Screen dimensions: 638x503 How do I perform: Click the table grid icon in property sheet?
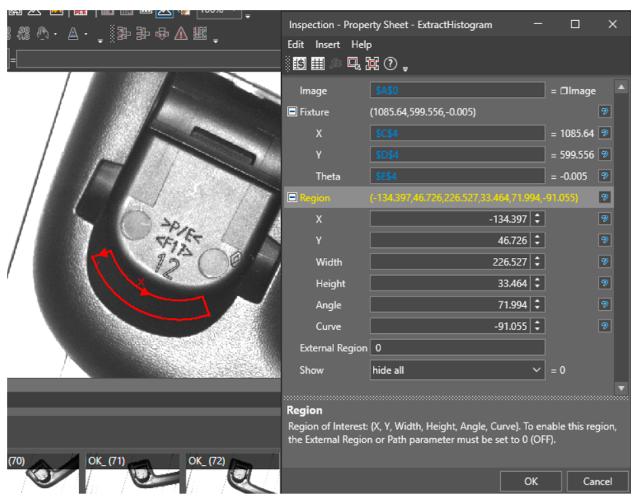click(x=317, y=64)
